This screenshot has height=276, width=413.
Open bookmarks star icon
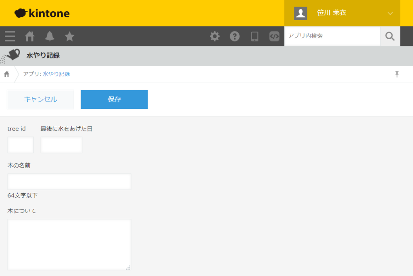point(69,36)
